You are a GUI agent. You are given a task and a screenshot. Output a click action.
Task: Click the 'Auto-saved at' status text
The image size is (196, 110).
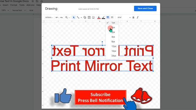click(89, 9)
